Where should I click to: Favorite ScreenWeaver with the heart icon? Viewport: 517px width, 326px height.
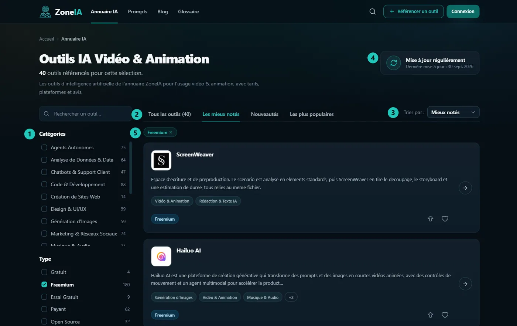pos(445,219)
